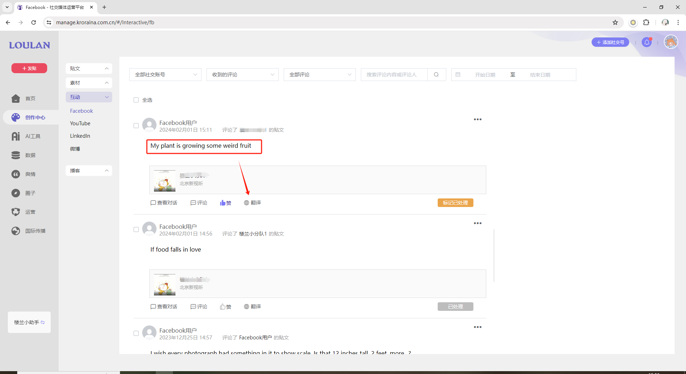Open a new browser tab
This screenshot has height=374, width=686.
coord(104,7)
